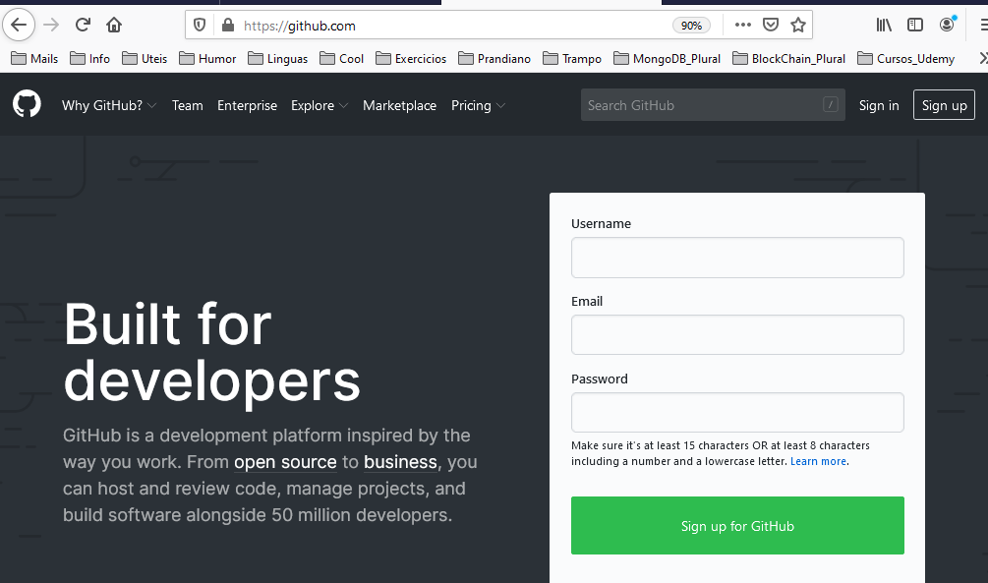Open the BlockChain_Plural bookmark folder
The image size is (988, 583).
[x=788, y=59]
